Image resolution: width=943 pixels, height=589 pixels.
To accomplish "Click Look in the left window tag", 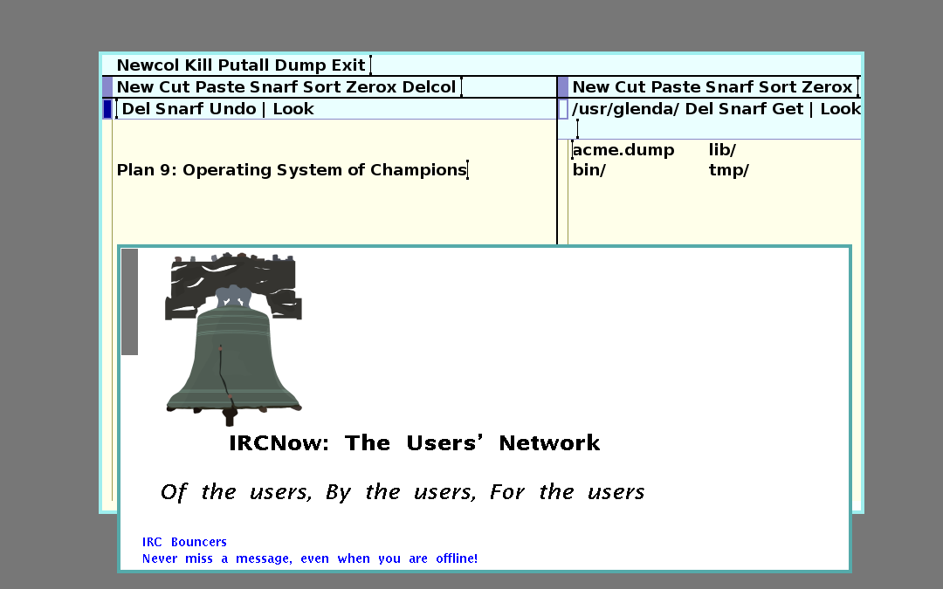I will point(293,109).
